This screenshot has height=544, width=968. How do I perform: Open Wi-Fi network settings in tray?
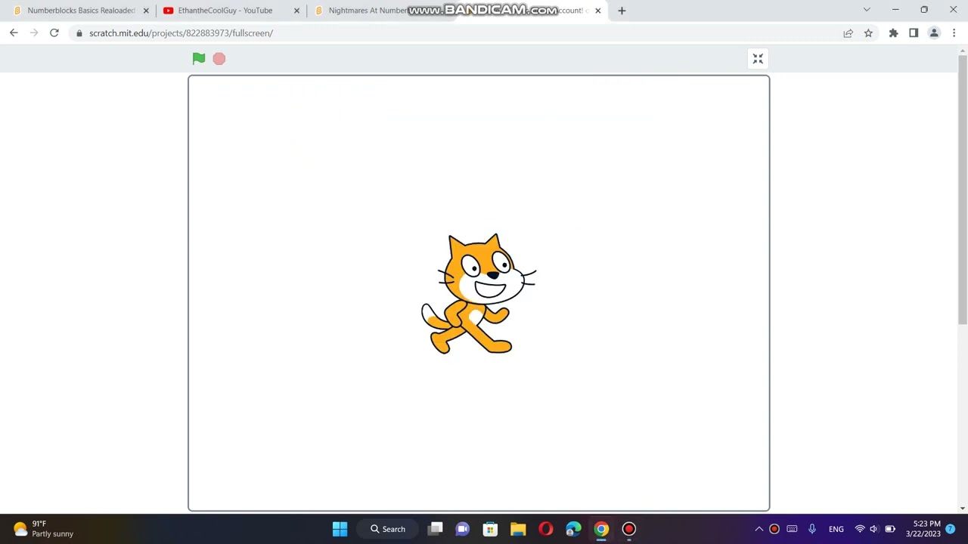click(x=859, y=529)
